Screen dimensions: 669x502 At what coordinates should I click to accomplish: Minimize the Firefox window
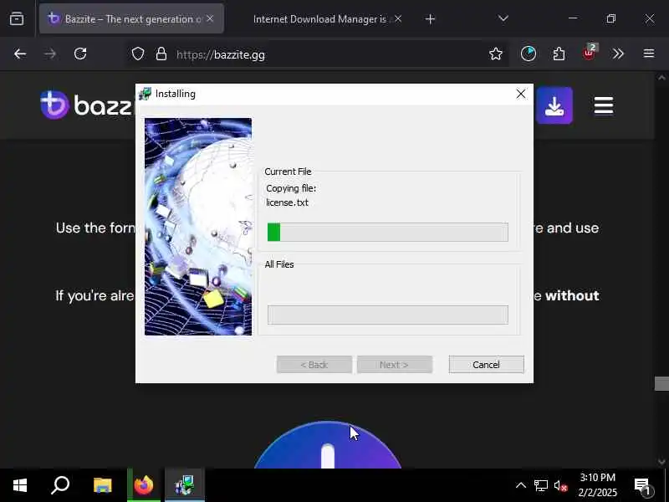pos(573,18)
